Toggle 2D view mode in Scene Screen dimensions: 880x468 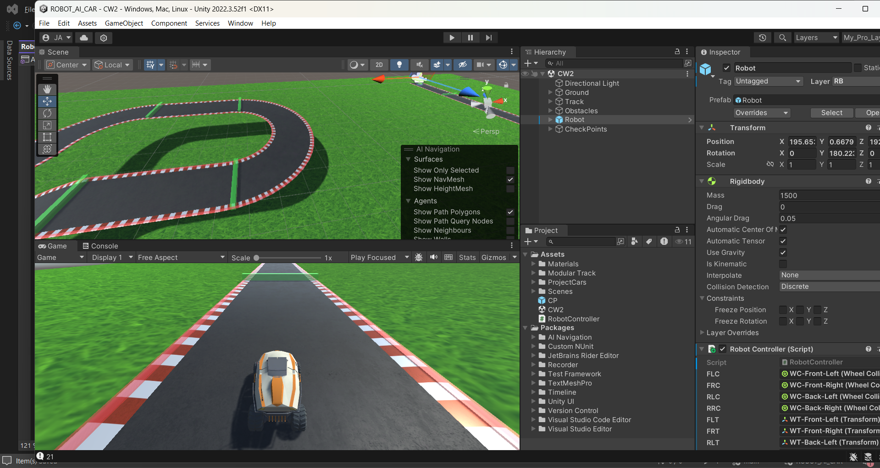pos(379,65)
